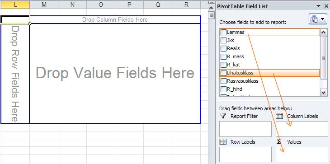Click the worksheet vertical scrollbar thumb

[x=212, y=15]
